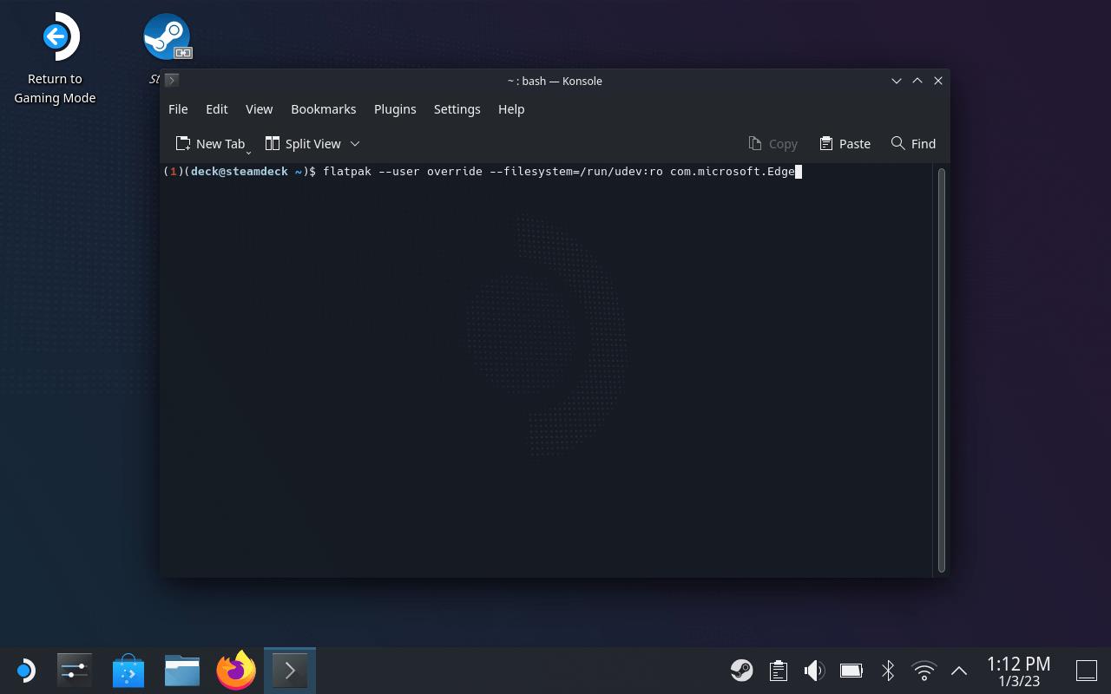Open the clipboard tray icon
The width and height of the screenshot is (1111, 694).
[778, 671]
